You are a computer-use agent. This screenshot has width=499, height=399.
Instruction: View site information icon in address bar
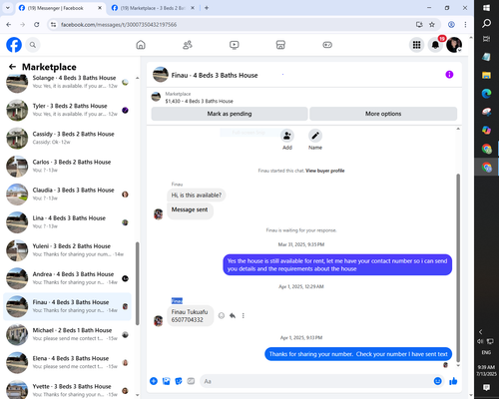[x=53, y=25]
